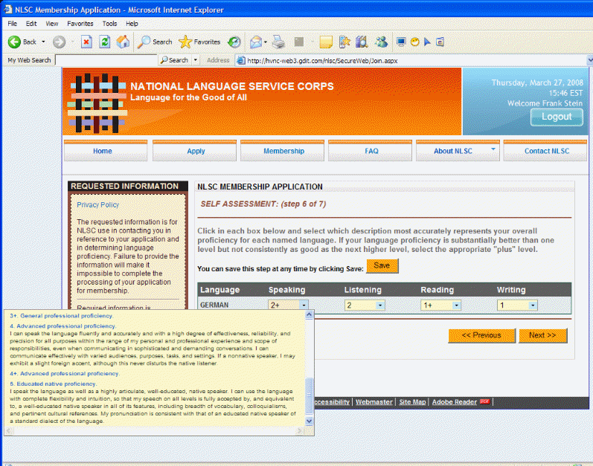Screen dimensions: 593x466
Task: Click the starred page toolbar icon
Action: coord(344,42)
